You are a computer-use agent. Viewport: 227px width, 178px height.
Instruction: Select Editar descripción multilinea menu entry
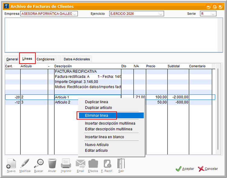pos(111,129)
